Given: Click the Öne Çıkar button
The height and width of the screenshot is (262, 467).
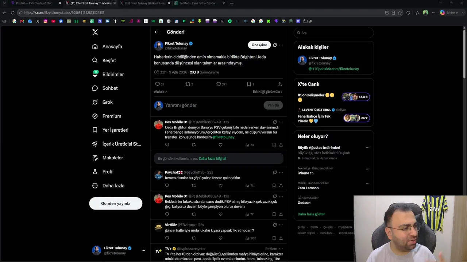Looking at the screenshot, I should (259, 45).
